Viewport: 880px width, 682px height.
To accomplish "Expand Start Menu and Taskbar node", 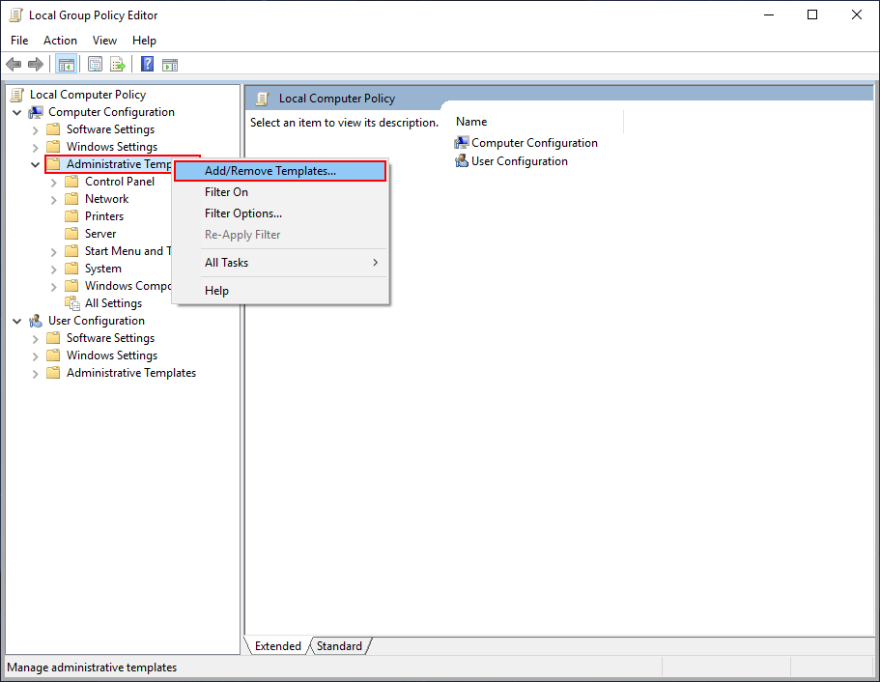I will pyautogui.click(x=54, y=252).
